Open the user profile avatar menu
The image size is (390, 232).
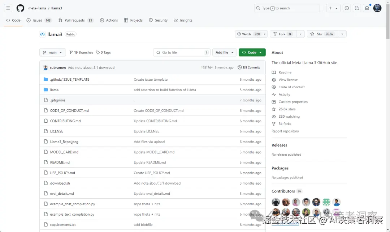tap(377, 8)
